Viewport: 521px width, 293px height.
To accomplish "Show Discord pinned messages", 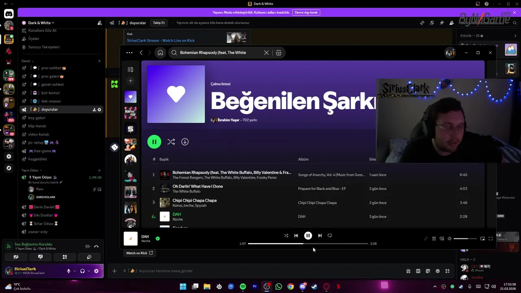I will point(442,23).
